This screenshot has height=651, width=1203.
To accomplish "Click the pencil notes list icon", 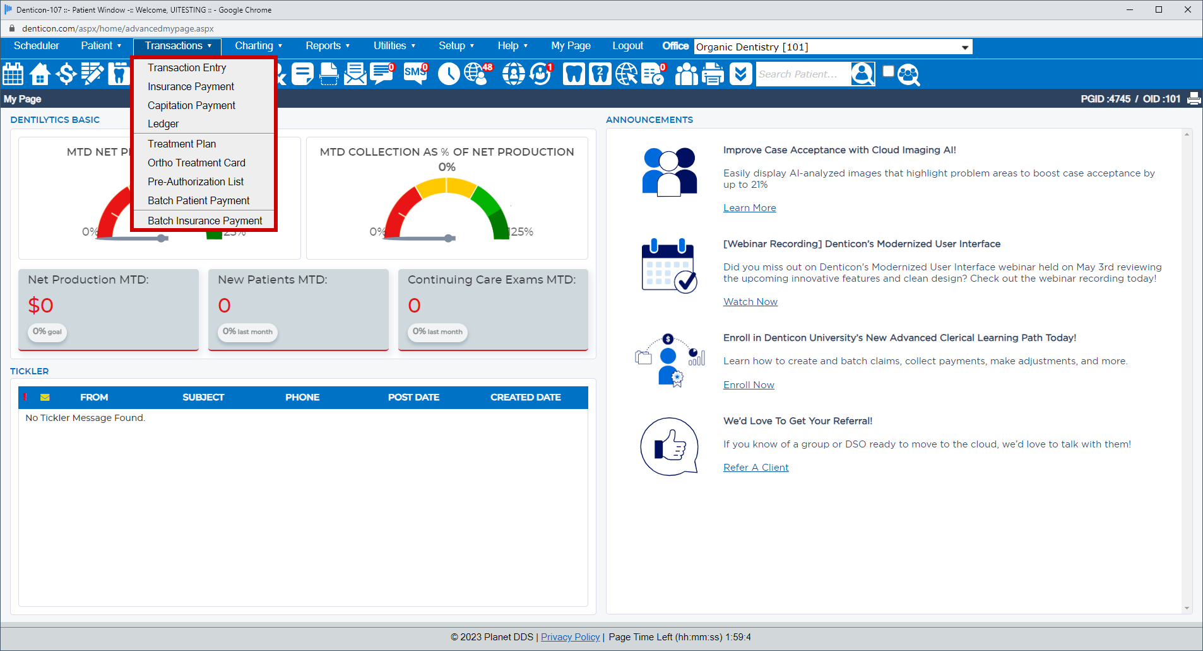I will tap(92, 74).
